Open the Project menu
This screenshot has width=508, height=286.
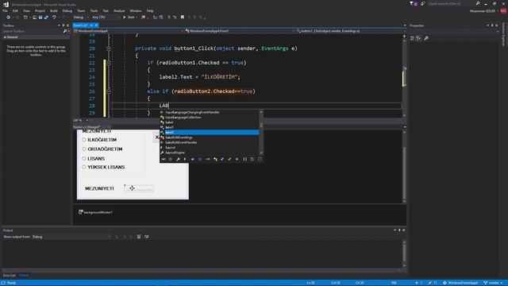tap(40, 10)
